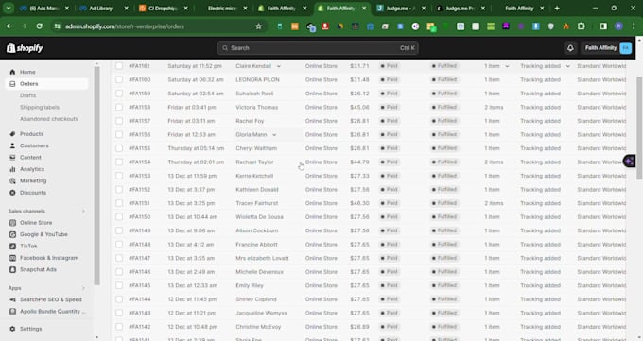This screenshot has height=341, width=643.
Task: Switch to the CJ Dropshipping browser tab
Action: tap(163, 9)
